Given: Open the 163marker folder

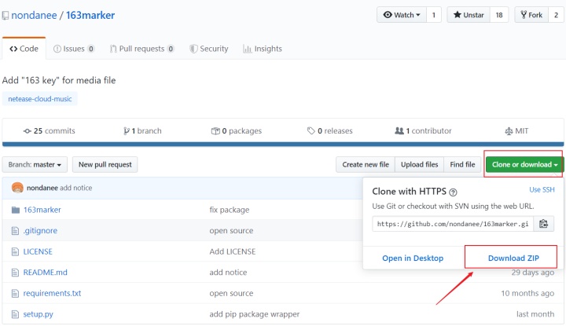Looking at the screenshot, I should [x=42, y=210].
